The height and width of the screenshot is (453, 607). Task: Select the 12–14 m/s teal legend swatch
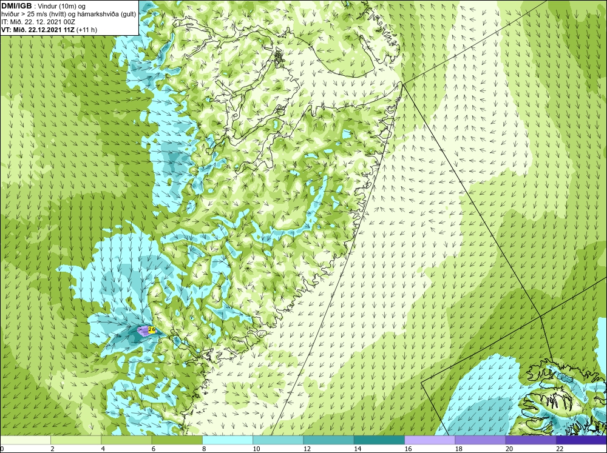tap(328, 440)
